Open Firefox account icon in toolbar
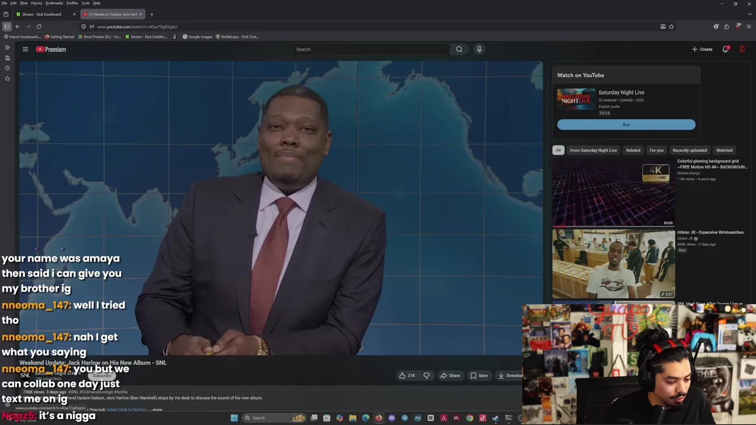The height and width of the screenshot is (425, 756). click(716, 27)
